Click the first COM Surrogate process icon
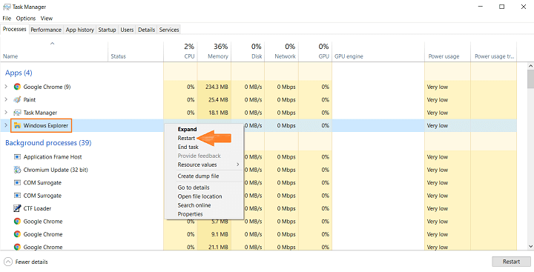The height and width of the screenshot is (272, 534). (17, 183)
